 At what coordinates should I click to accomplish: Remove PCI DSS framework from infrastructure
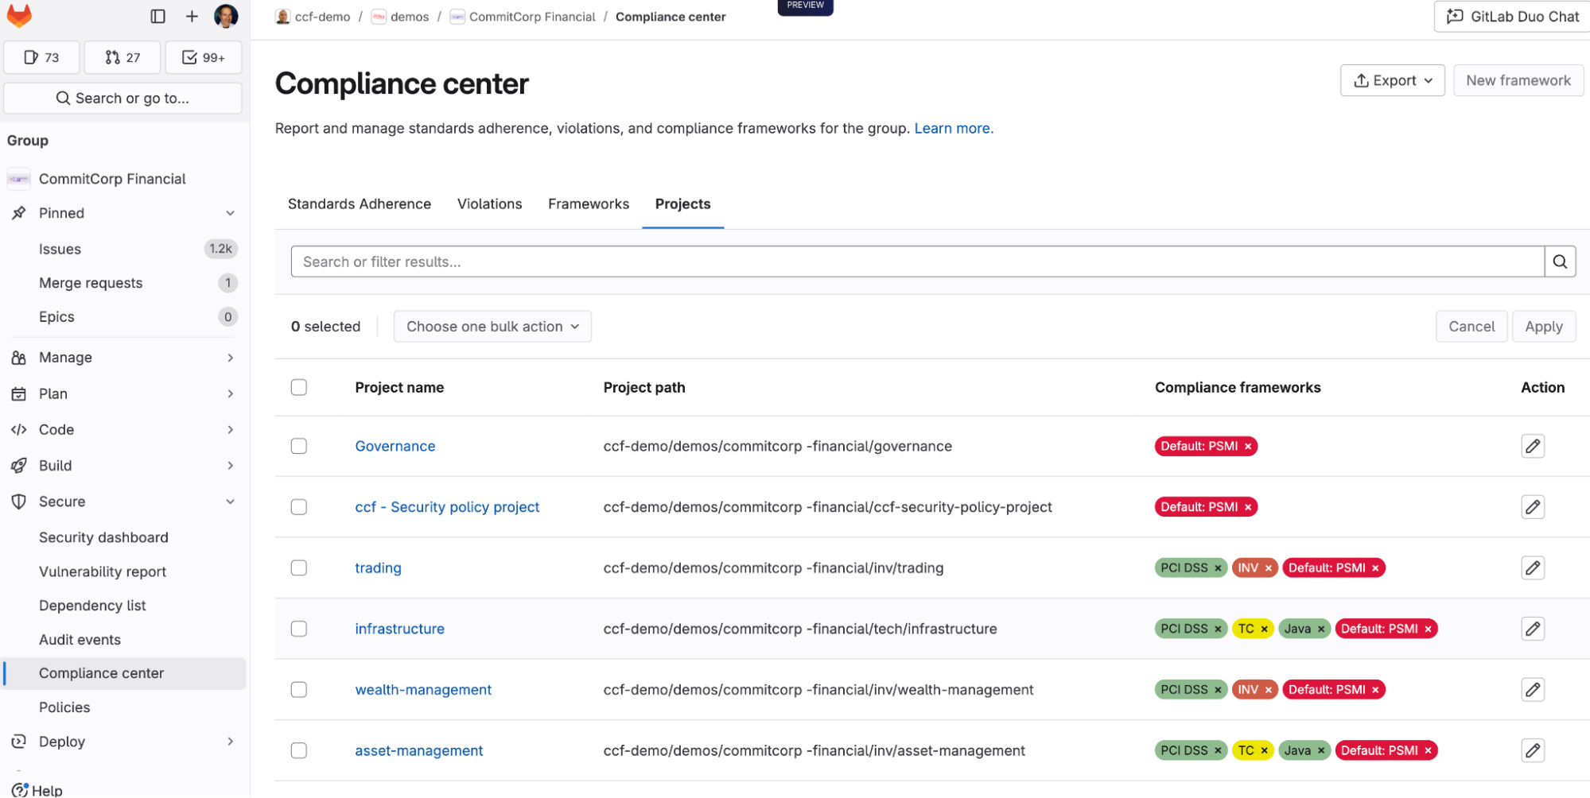click(x=1217, y=629)
